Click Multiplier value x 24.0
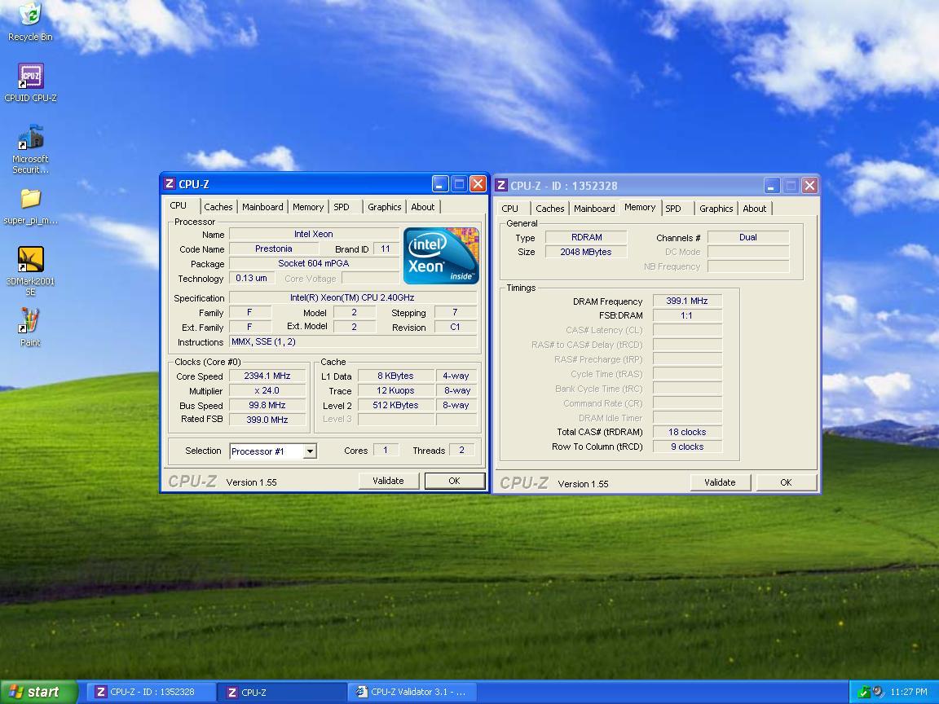The width and height of the screenshot is (939, 704). pos(267,390)
